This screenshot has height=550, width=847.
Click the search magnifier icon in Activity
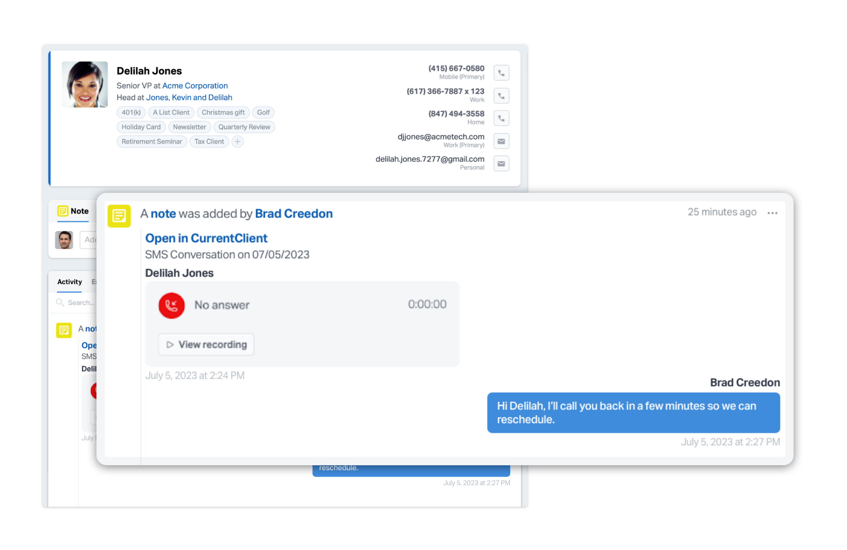60,302
